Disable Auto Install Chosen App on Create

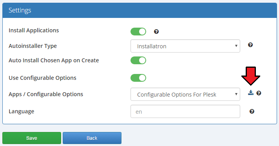138,60
